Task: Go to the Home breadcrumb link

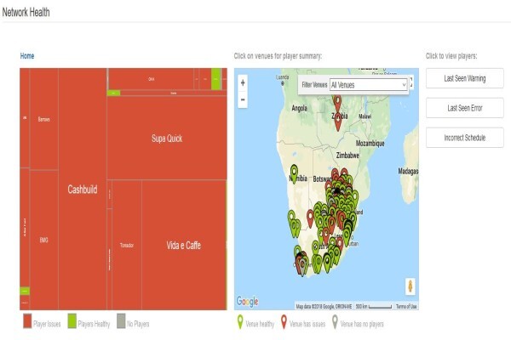Action: click(27, 56)
